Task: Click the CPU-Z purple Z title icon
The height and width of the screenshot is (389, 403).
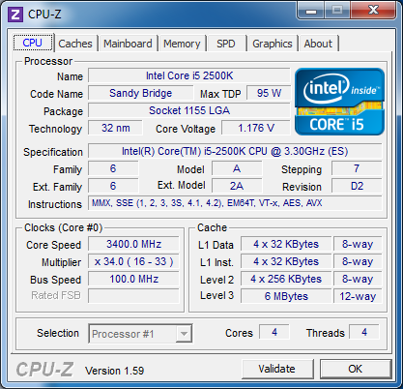Action: 15,15
